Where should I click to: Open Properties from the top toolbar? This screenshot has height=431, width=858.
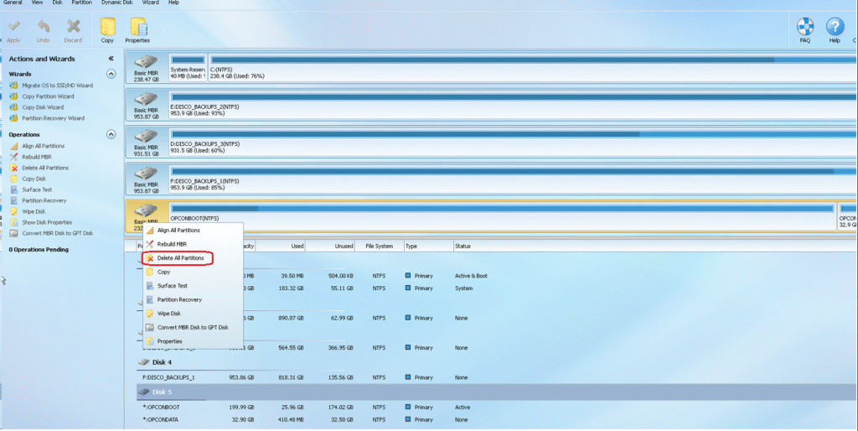pos(137,29)
